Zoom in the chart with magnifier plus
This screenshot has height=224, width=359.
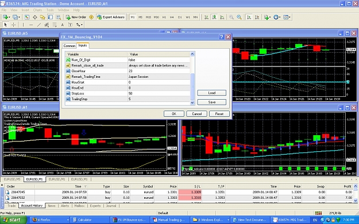pos(231,17)
